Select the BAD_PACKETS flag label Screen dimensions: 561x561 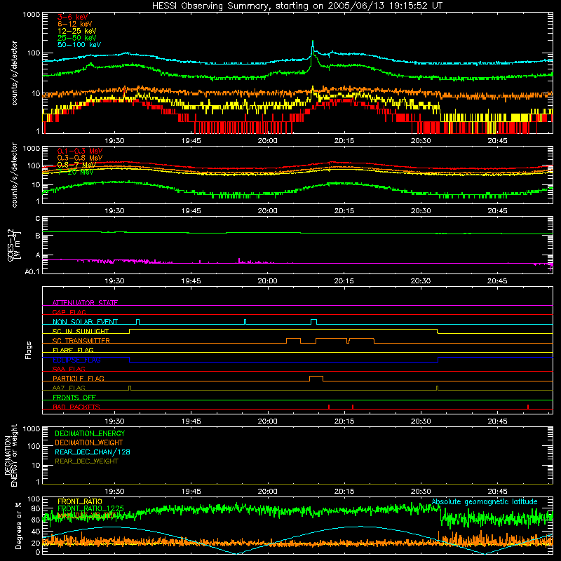[76, 407]
